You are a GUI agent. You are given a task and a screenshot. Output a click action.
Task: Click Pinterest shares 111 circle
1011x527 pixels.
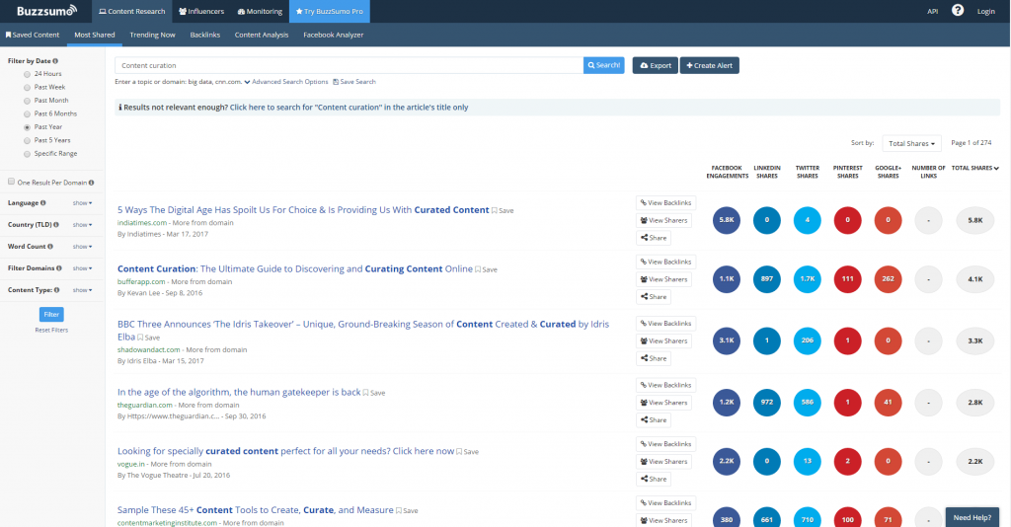click(847, 279)
